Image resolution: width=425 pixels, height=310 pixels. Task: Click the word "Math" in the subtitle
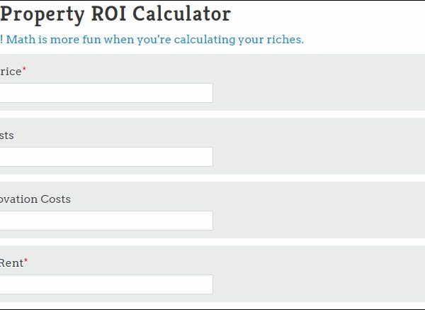[x=23, y=40]
